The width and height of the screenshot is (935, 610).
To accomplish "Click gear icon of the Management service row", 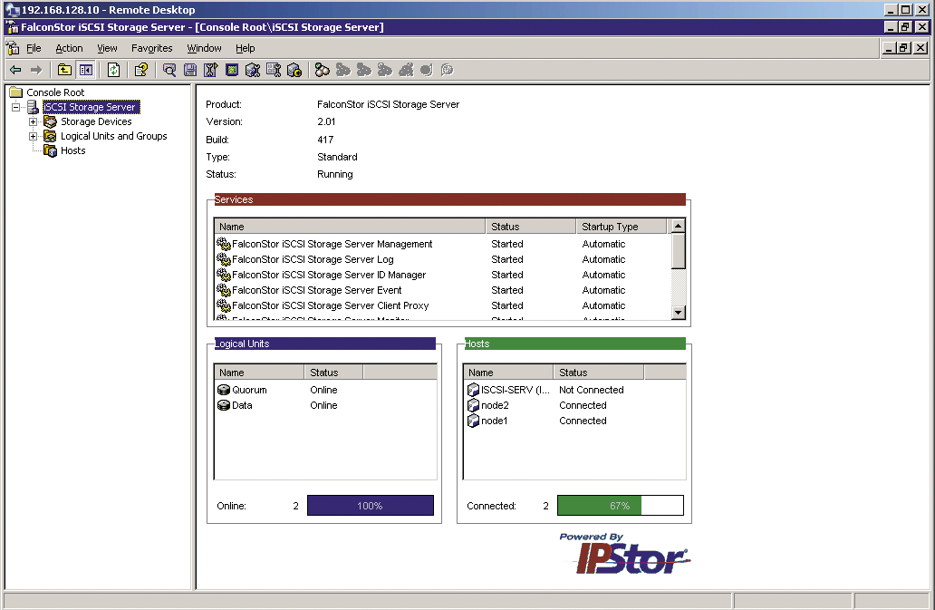I will pyautogui.click(x=224, y=244).
